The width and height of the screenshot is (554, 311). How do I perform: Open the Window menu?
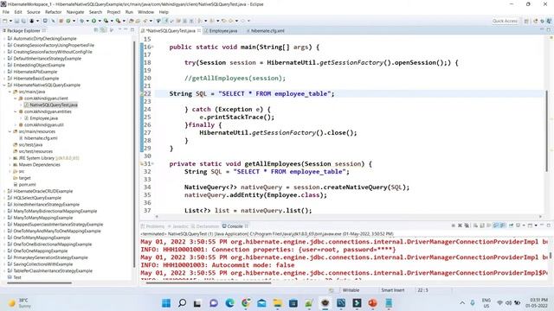(146, 12)
